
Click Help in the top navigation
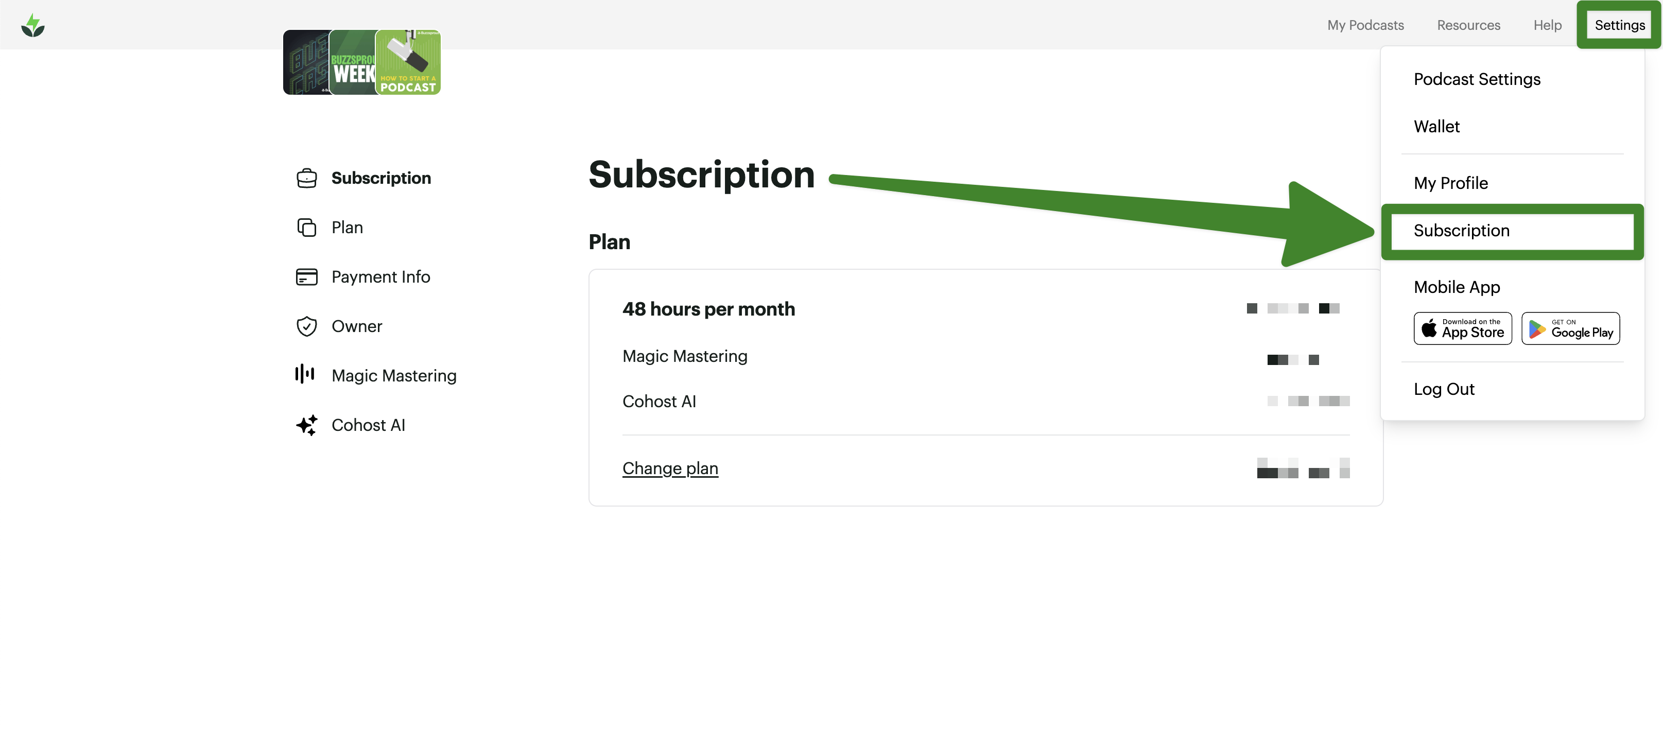[1547, 25]
